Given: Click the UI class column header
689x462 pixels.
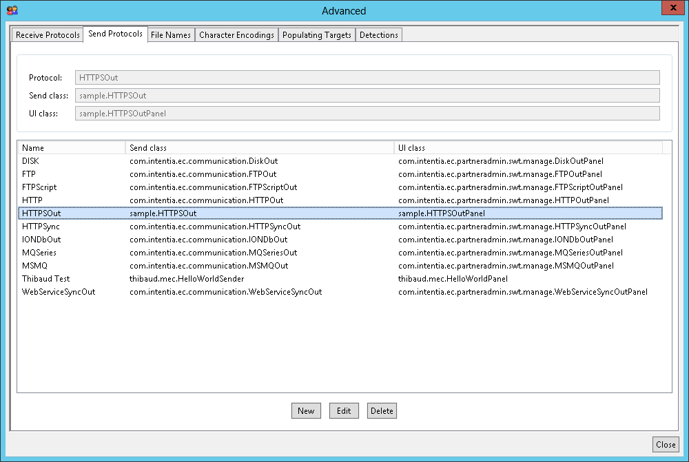Looking at the screenshot, I should click(x=527, y=148).
